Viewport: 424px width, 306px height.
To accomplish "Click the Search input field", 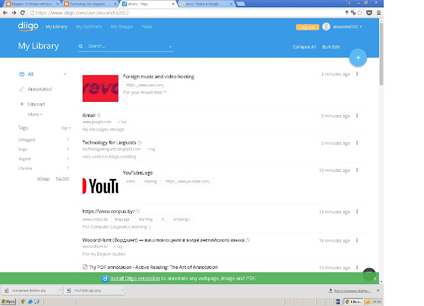I will click(126, 46).
